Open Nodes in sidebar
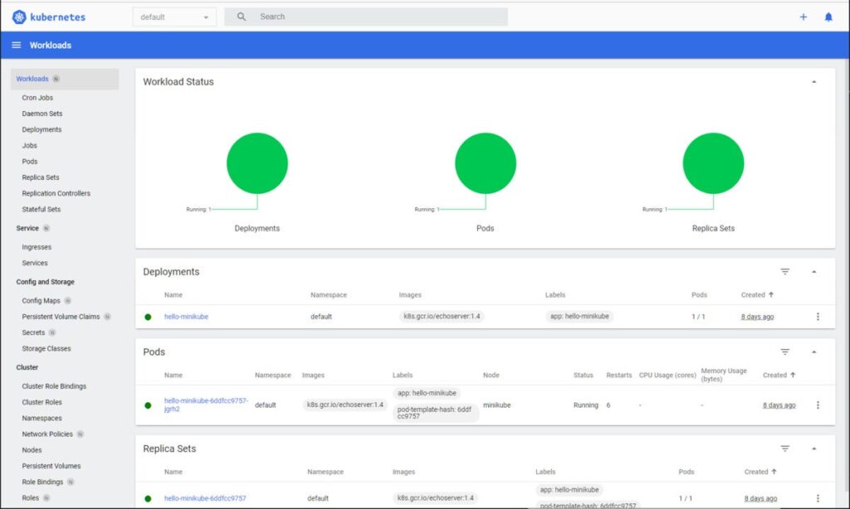Viewport: 850px width, 509px height. 32,450
